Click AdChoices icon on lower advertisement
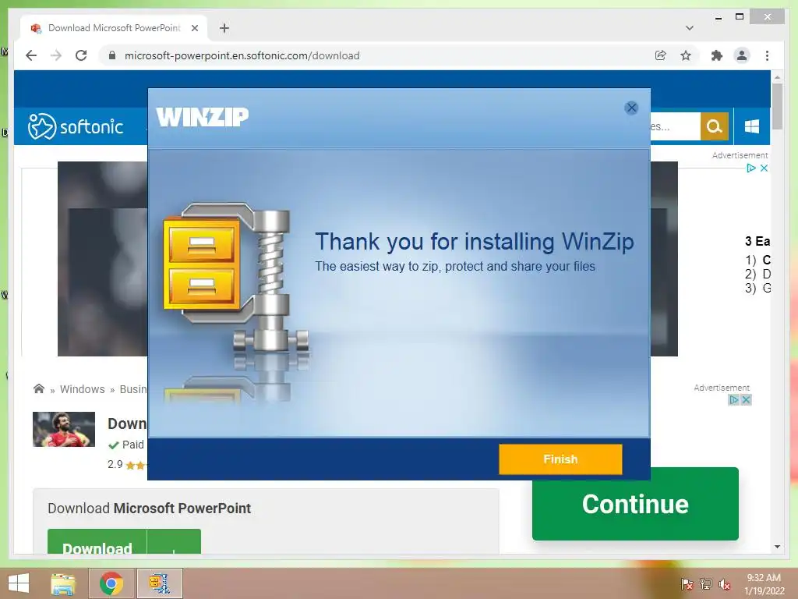 point(734,400)
